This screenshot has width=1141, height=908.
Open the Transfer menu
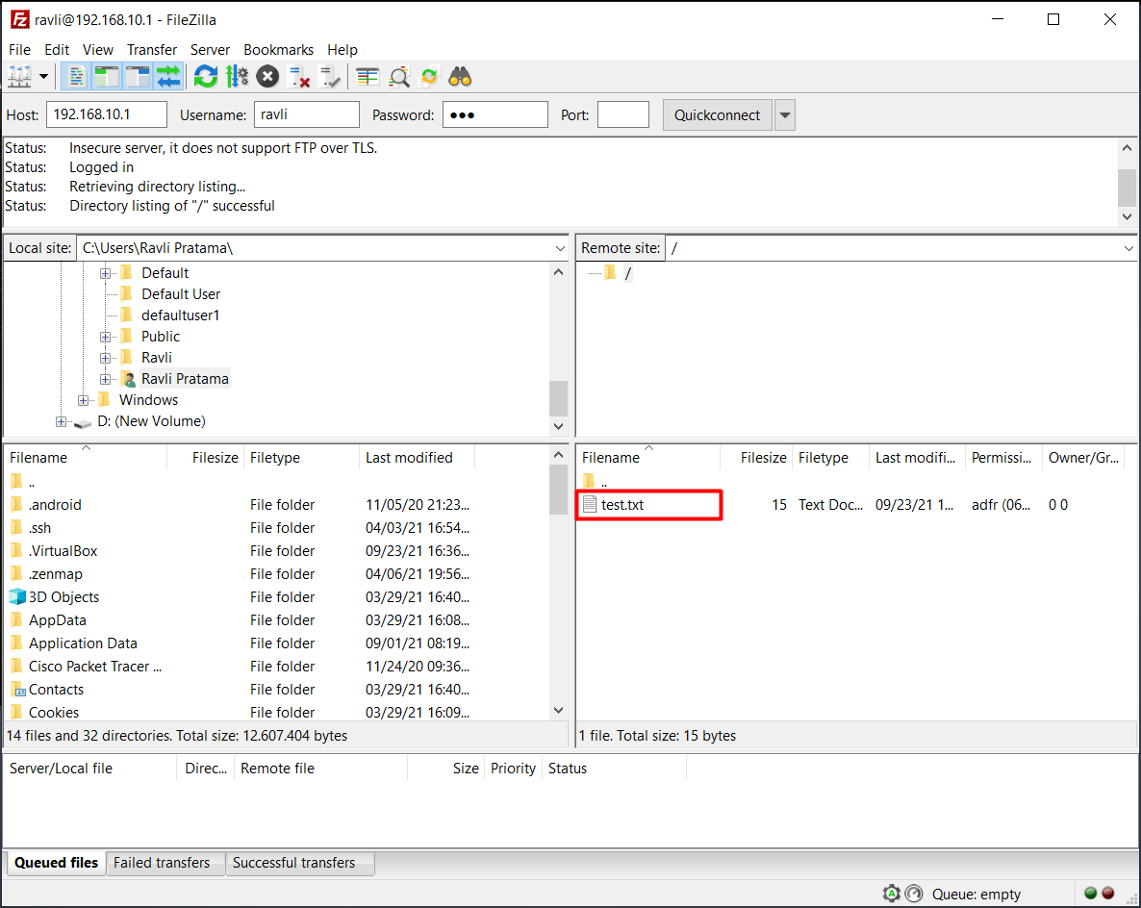[152, 50]
